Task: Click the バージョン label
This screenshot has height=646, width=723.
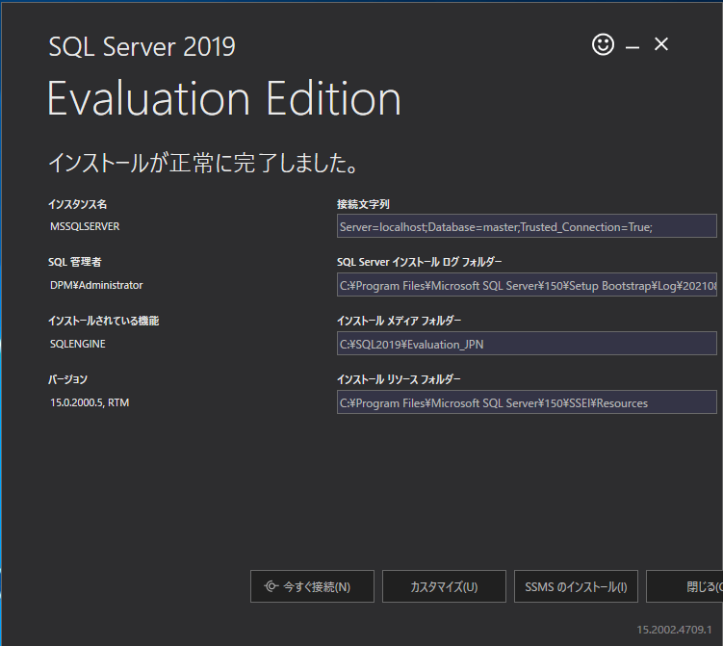Action: point(67,379)
